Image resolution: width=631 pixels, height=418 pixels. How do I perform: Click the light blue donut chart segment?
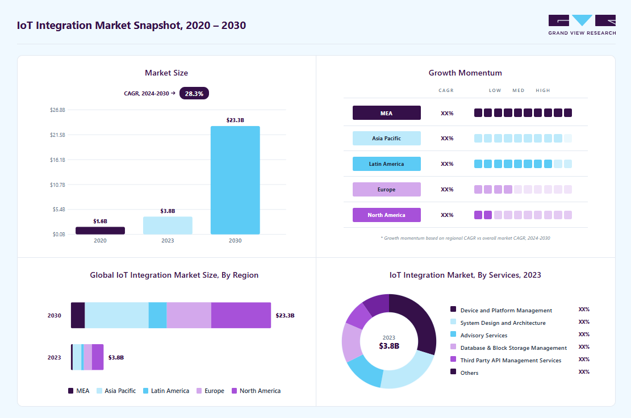(x=411, y=372)
